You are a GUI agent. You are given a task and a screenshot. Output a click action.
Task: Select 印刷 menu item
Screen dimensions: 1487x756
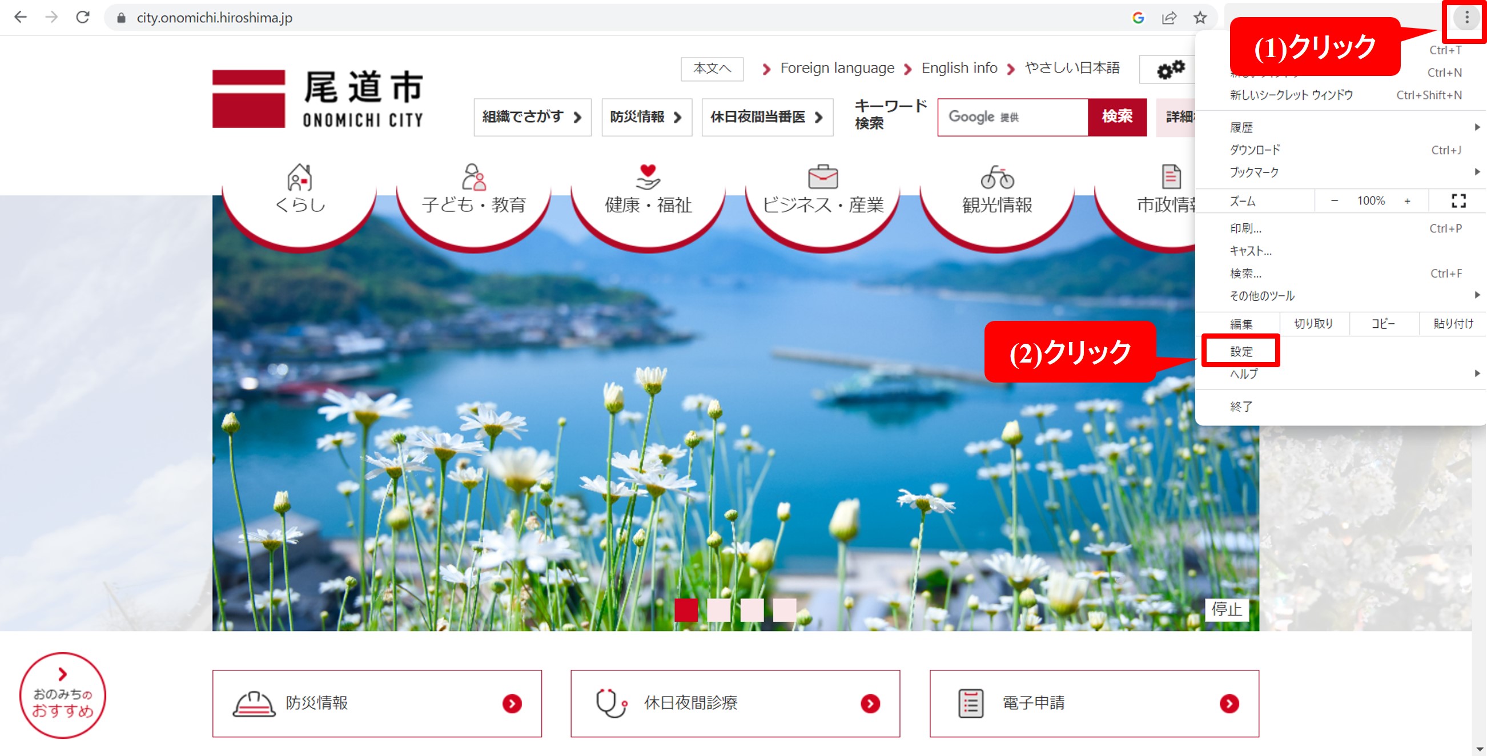[x=1340, y=228]
